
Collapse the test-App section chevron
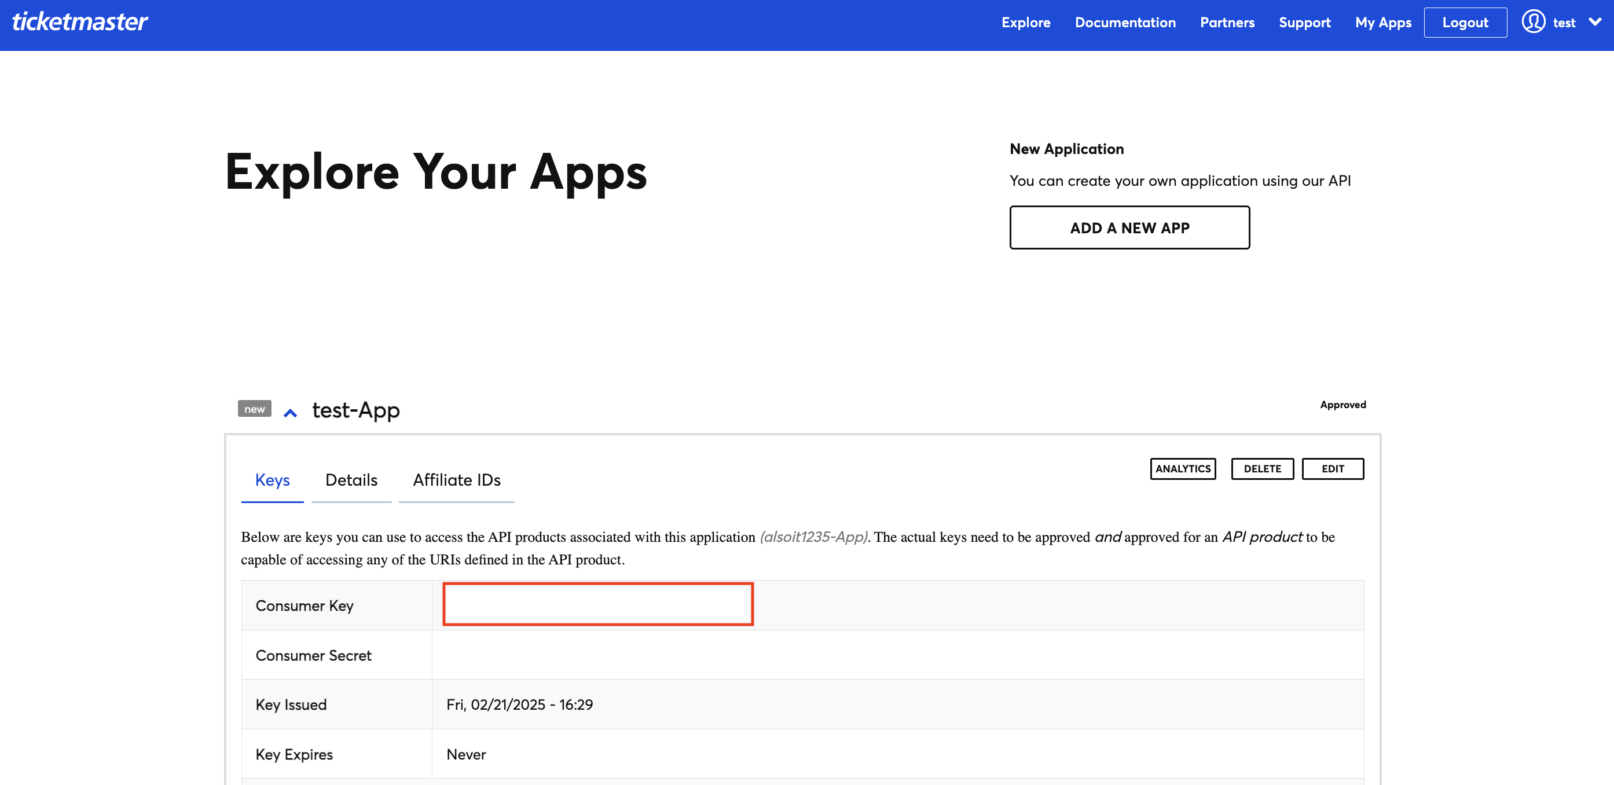click(x=290, y=413)
